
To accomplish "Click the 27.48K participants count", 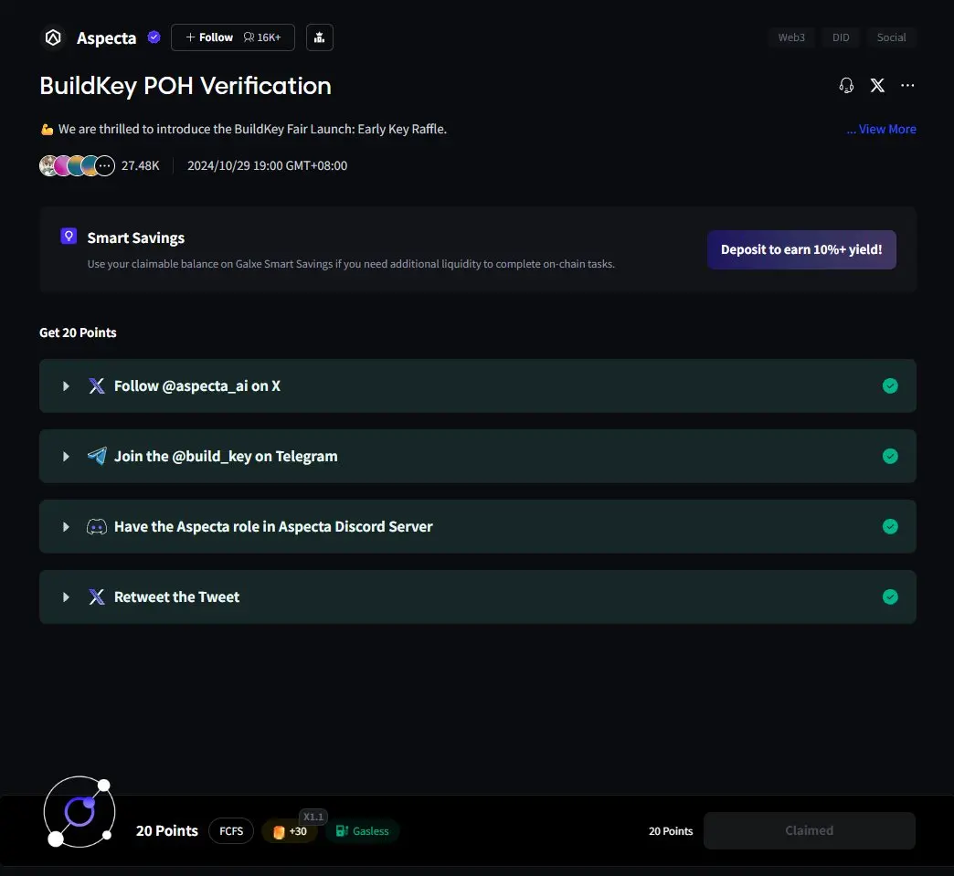I will (x=141, y=165).
